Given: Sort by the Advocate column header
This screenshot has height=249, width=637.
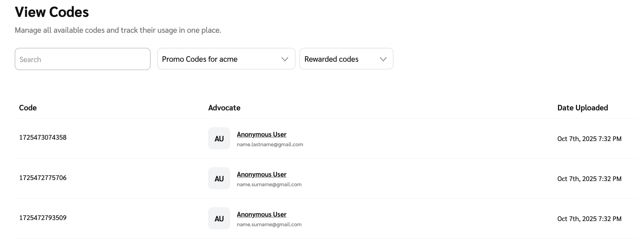Looking at the screenshot, I should tap(224, 108).
